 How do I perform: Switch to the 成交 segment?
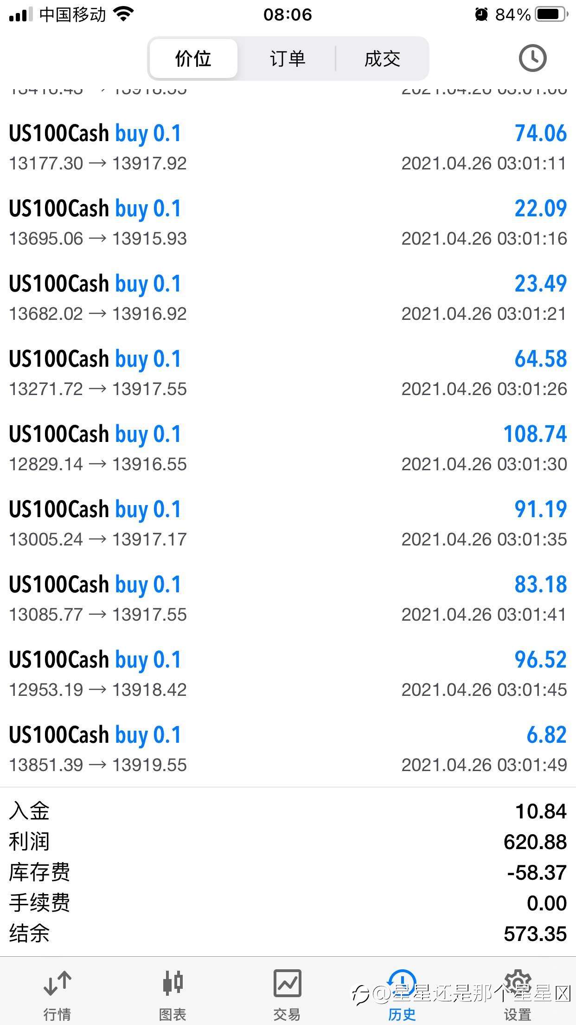tap(382, 58)
